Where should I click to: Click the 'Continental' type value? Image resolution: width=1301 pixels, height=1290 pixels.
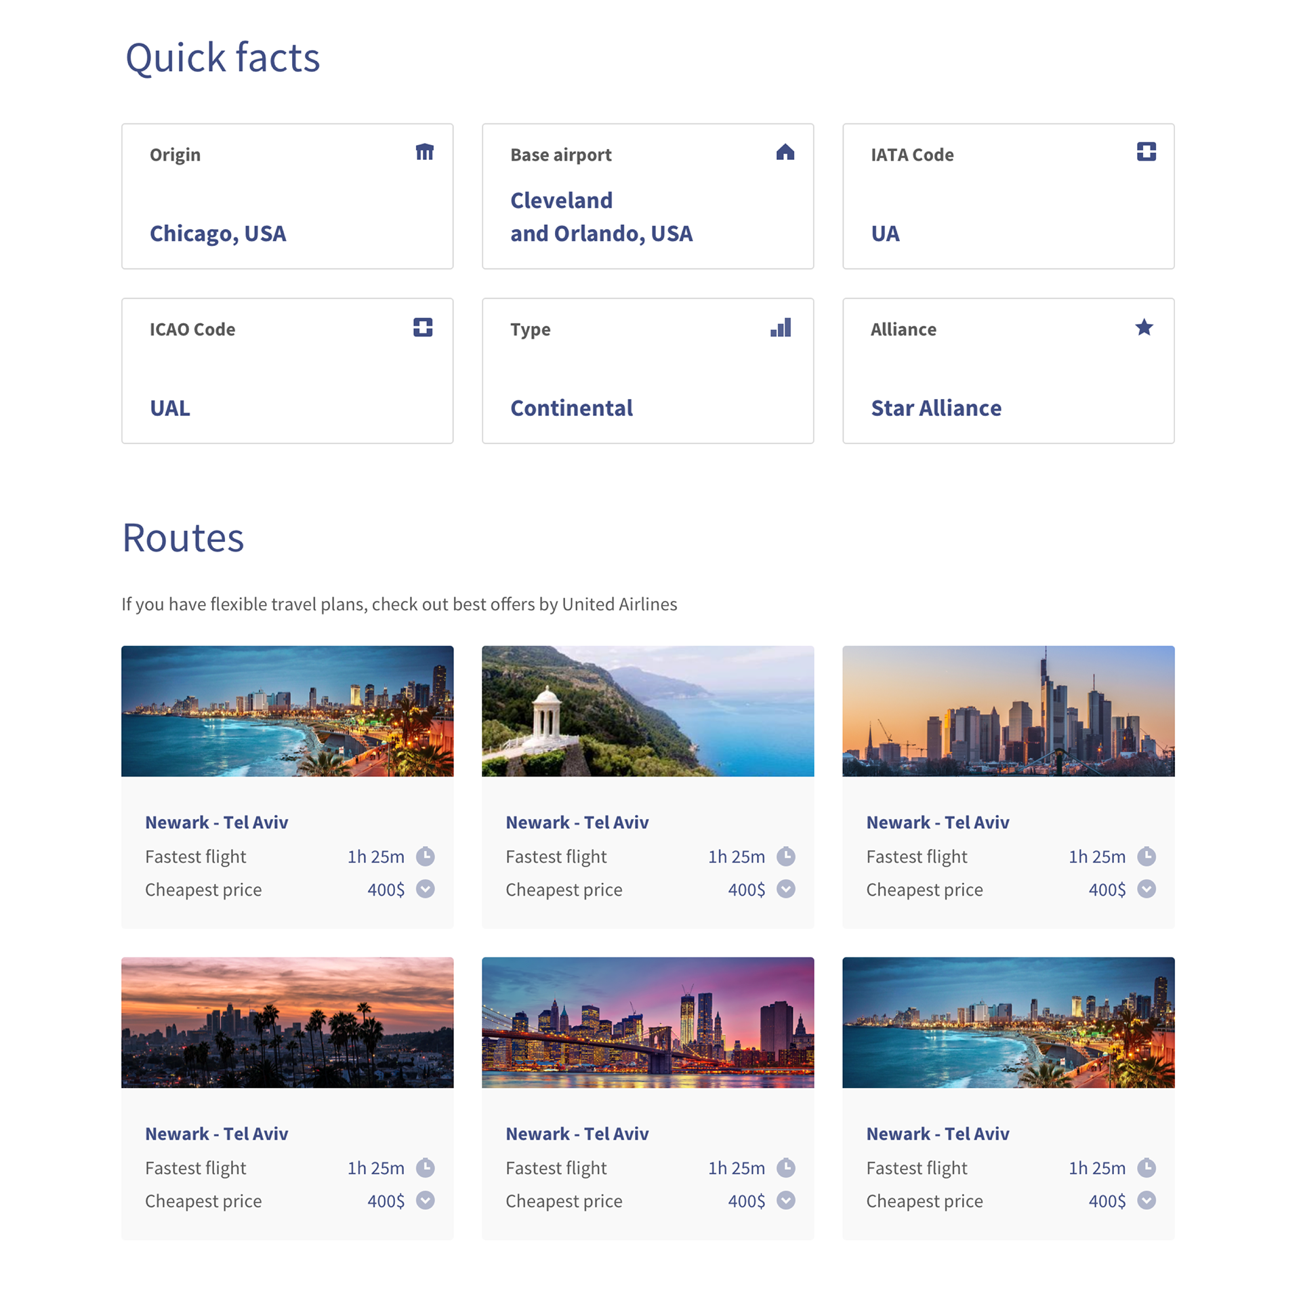tap(572, 409)
